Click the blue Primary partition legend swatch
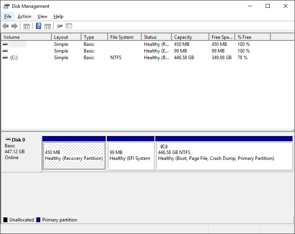Screen dimensions: 295x234 point(38,220)
